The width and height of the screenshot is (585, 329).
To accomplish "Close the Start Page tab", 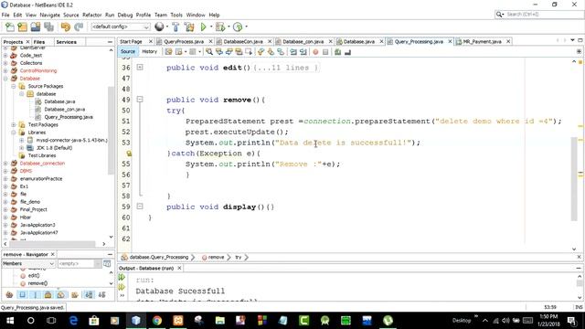I will pyautogui.click(x=151, y=41).
